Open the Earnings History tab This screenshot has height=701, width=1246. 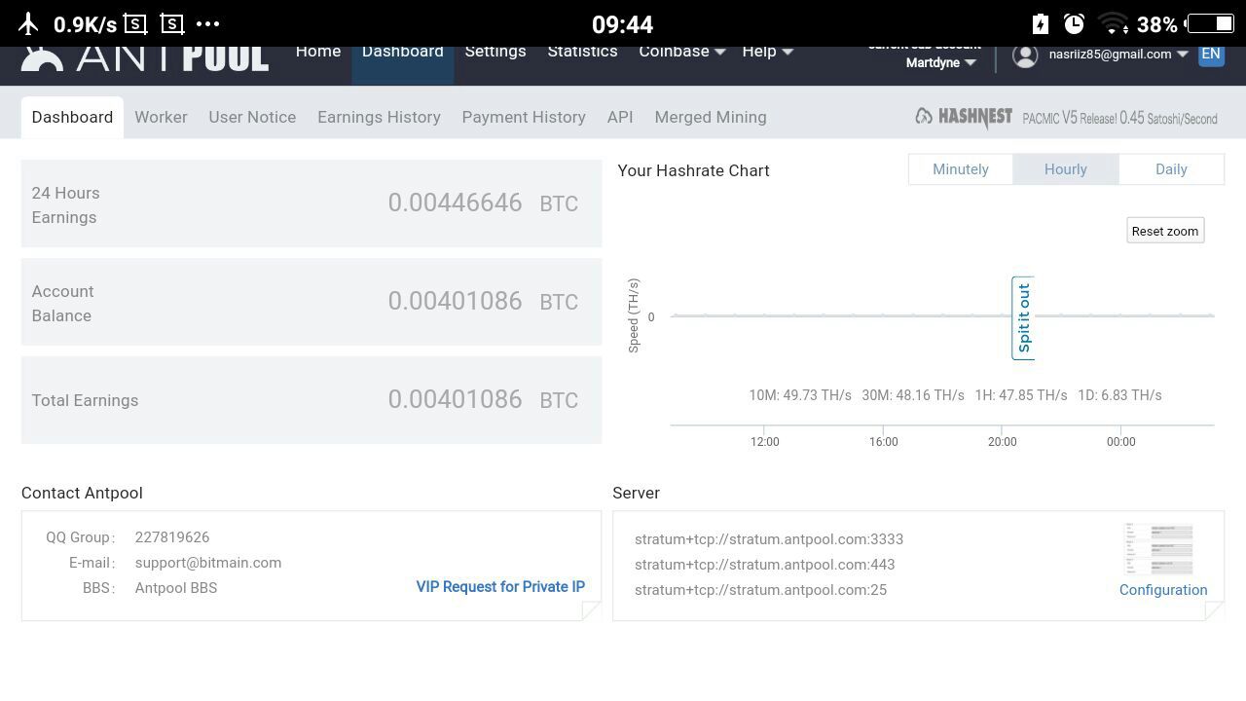[379, 117]
